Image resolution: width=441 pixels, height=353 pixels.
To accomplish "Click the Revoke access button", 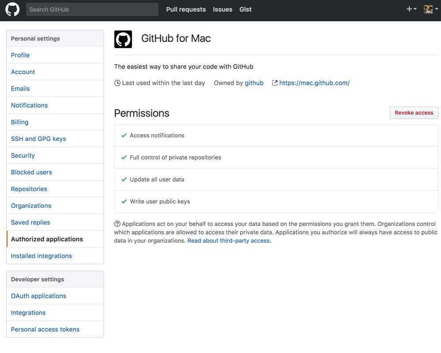I will click(414, 113).
